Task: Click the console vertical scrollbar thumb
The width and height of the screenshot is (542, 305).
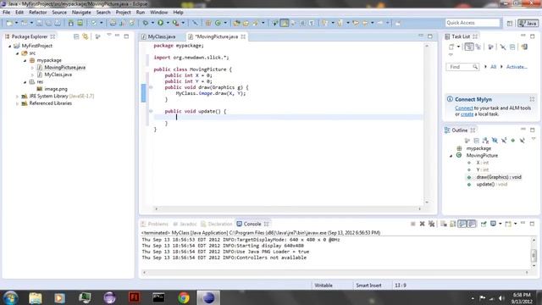Action: pos(534,255)
